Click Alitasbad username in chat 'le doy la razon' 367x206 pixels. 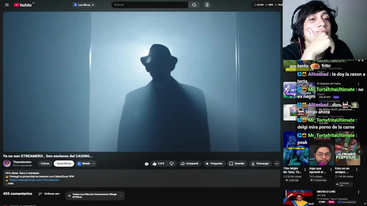(318, 74)
